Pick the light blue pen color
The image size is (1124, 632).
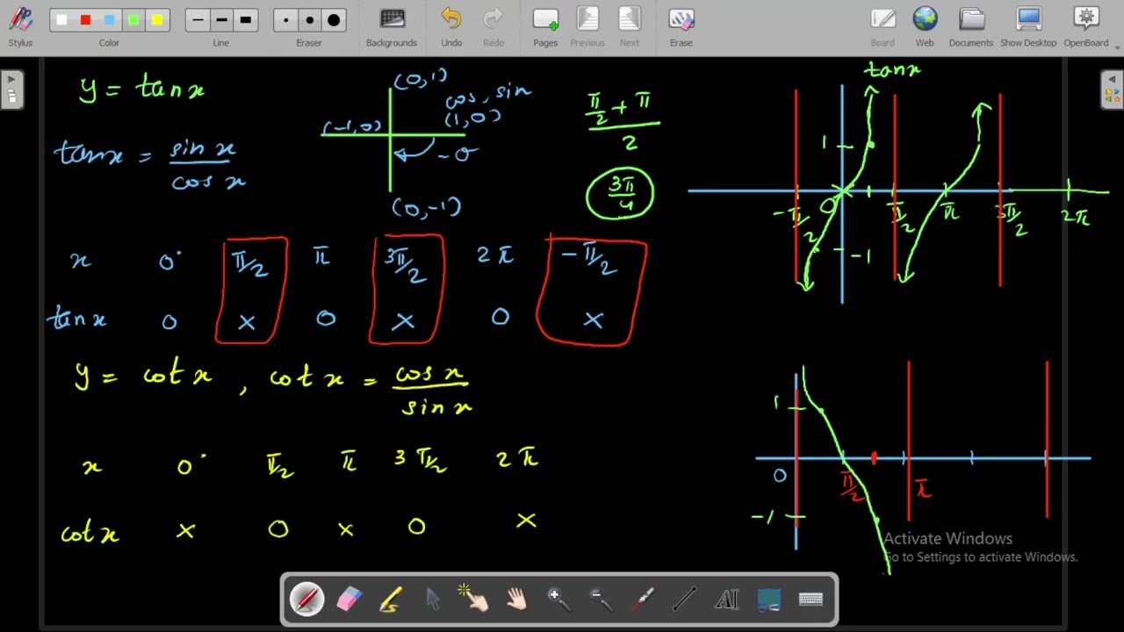109,20
